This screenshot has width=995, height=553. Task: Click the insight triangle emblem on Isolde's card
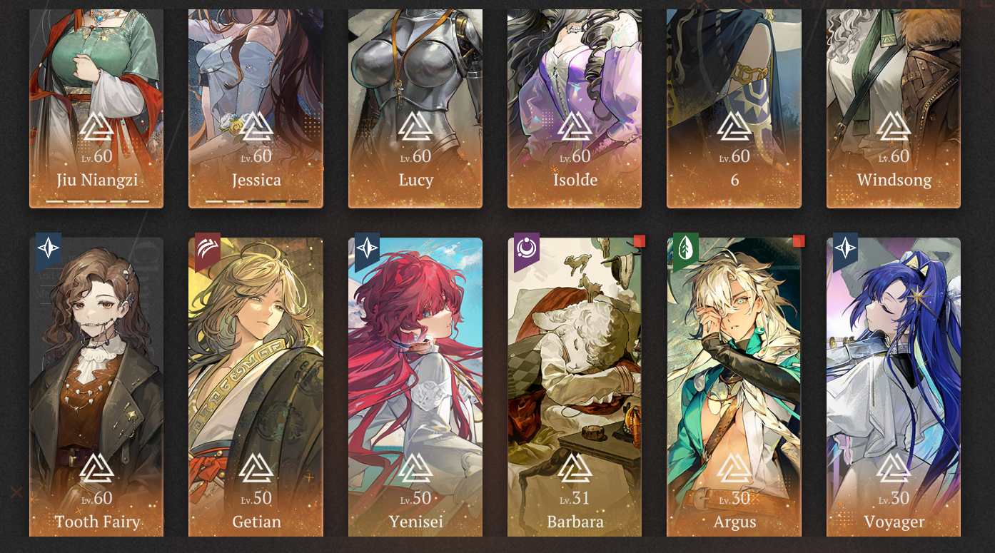point(575,126)
